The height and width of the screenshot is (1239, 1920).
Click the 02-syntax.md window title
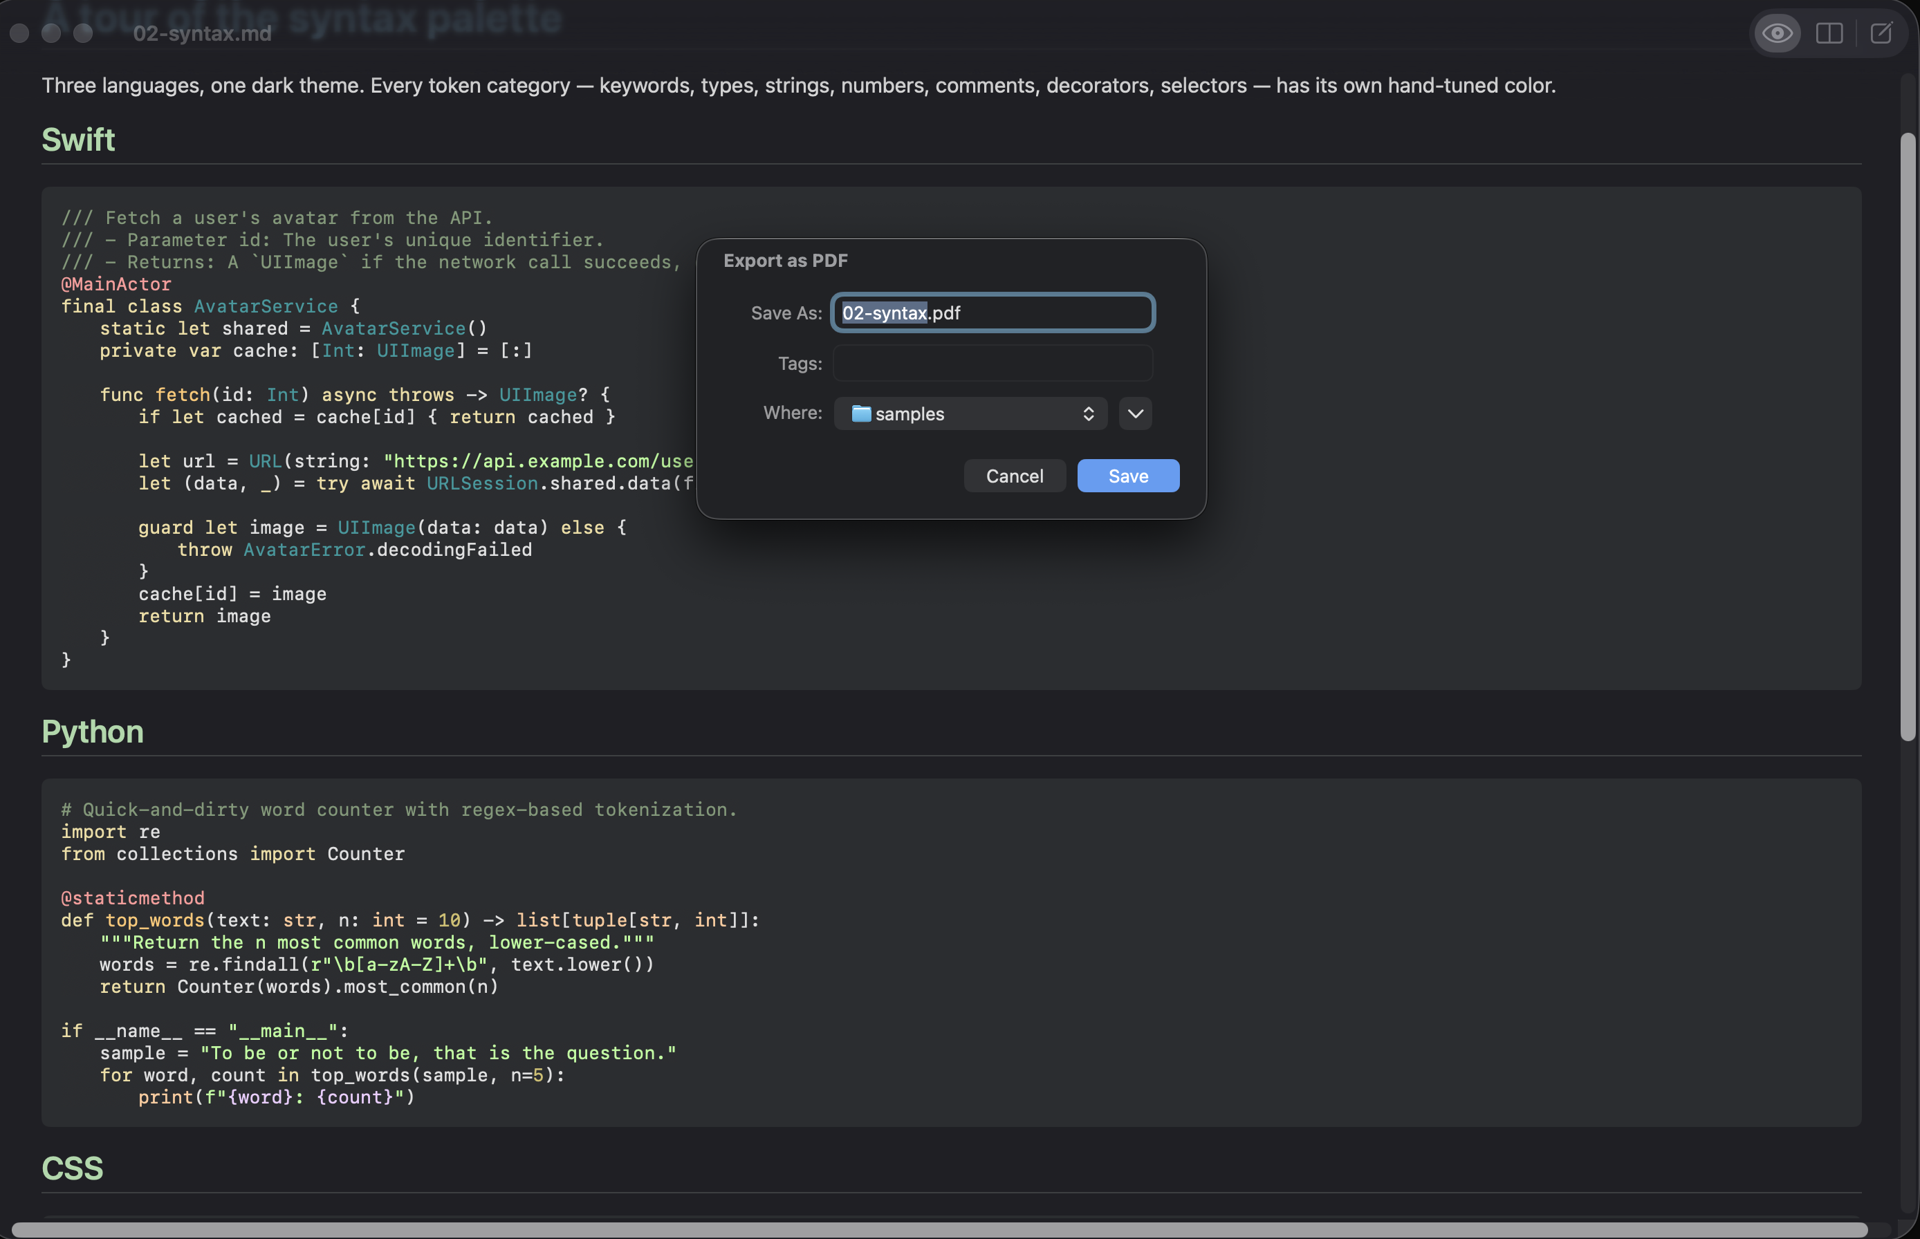coord(202,33)
